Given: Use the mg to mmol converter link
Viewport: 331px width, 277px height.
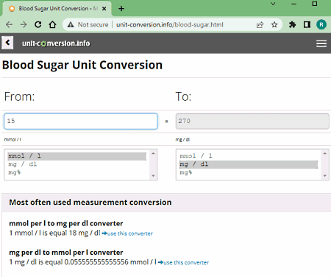Looking at the screenshot, I should pos(184,262).
